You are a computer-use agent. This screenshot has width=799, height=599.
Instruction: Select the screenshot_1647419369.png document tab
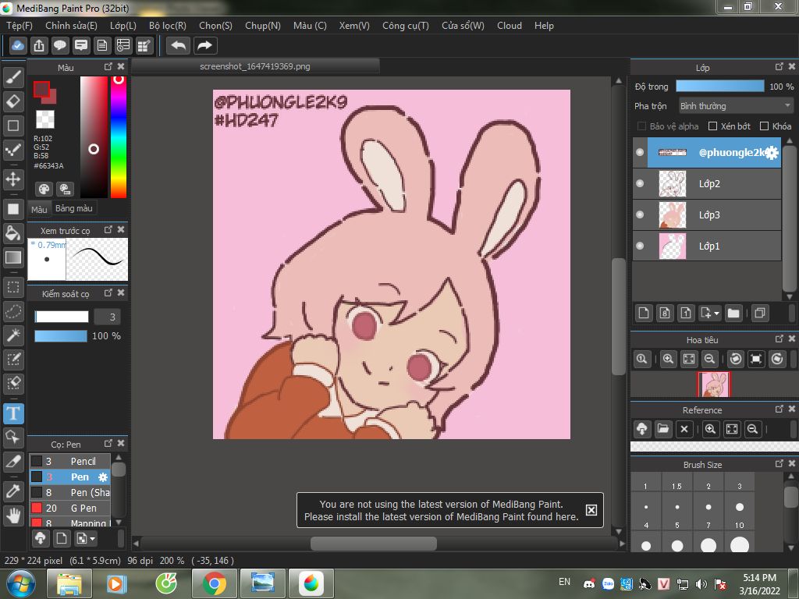(255, 66)
